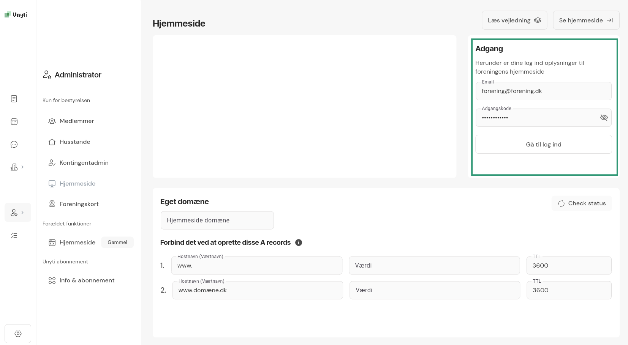The width and height of the screenshot is (628, 345).
Task: Toggle password visibility eye icon
Action: tap(604, 118)
